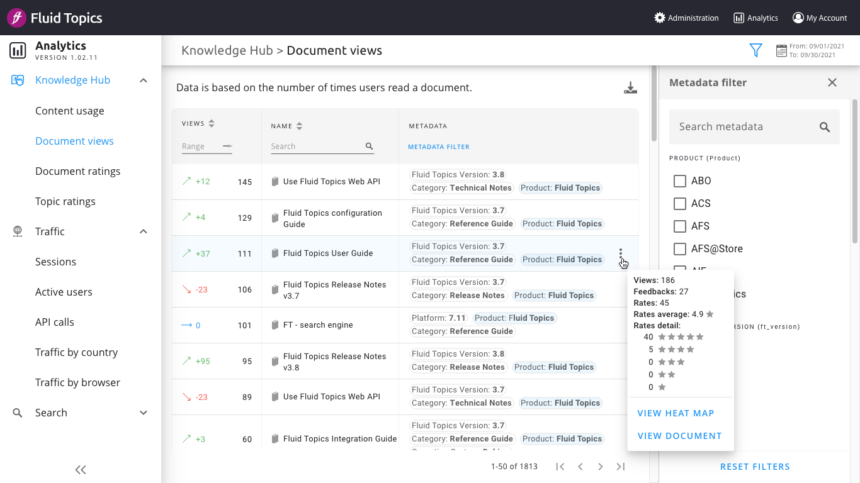Click RESET FILTERS button
This screenshot has height=483, width=860.
(x=755, y=467)
